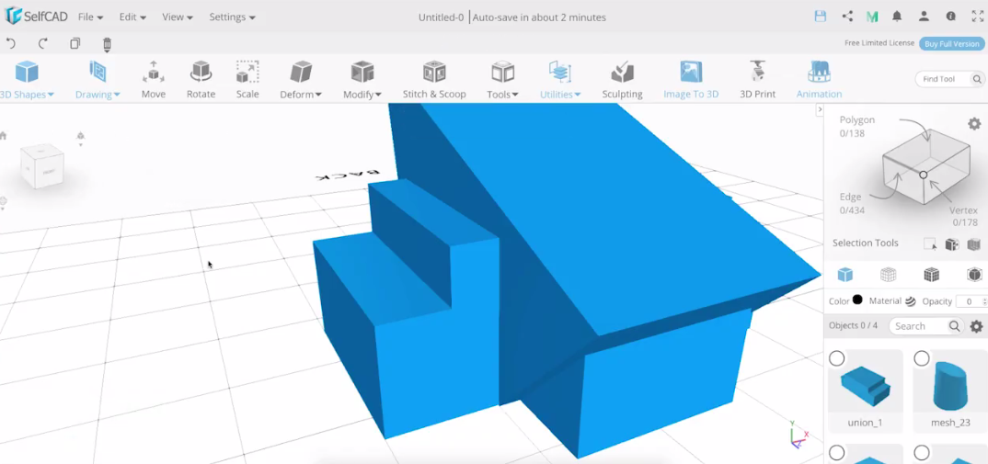The width and height of the screenshot is (988, 464).
Task: Expand the Utilities dropdown
Action: pyautogui.click(x=560, y=80)
